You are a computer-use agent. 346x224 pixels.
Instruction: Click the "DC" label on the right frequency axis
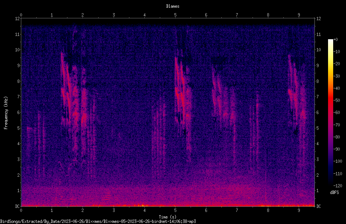pos(319,206)
